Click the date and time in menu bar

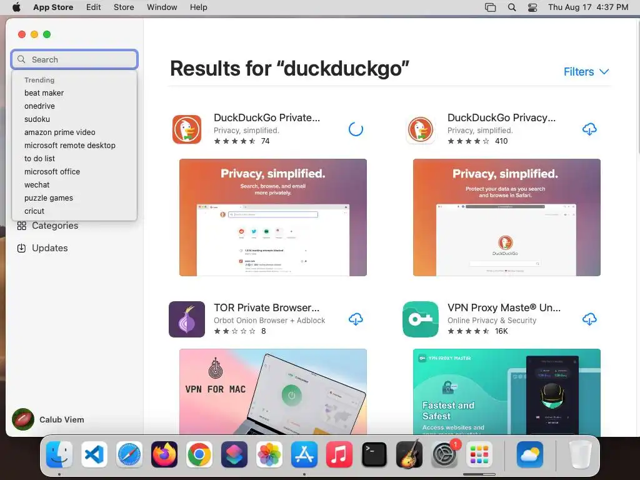588,7
